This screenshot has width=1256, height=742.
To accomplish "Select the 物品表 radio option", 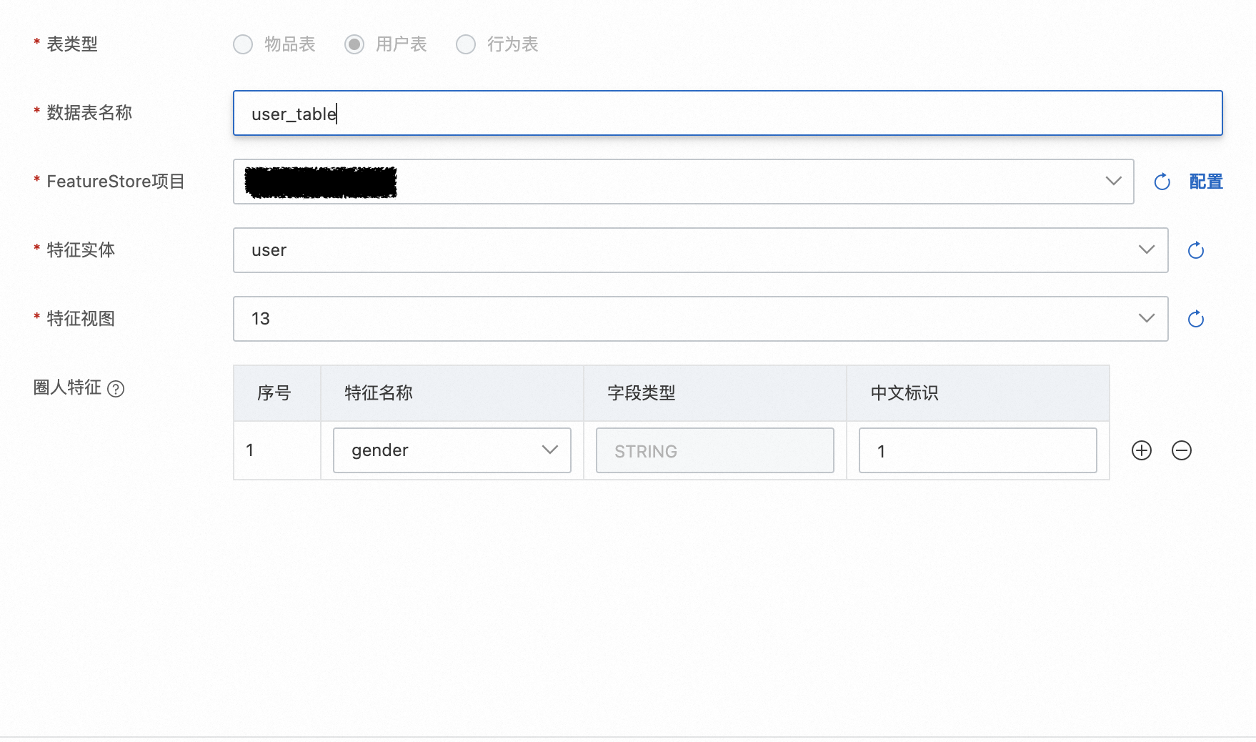I will pyautogui.click(x=243, y=44).
